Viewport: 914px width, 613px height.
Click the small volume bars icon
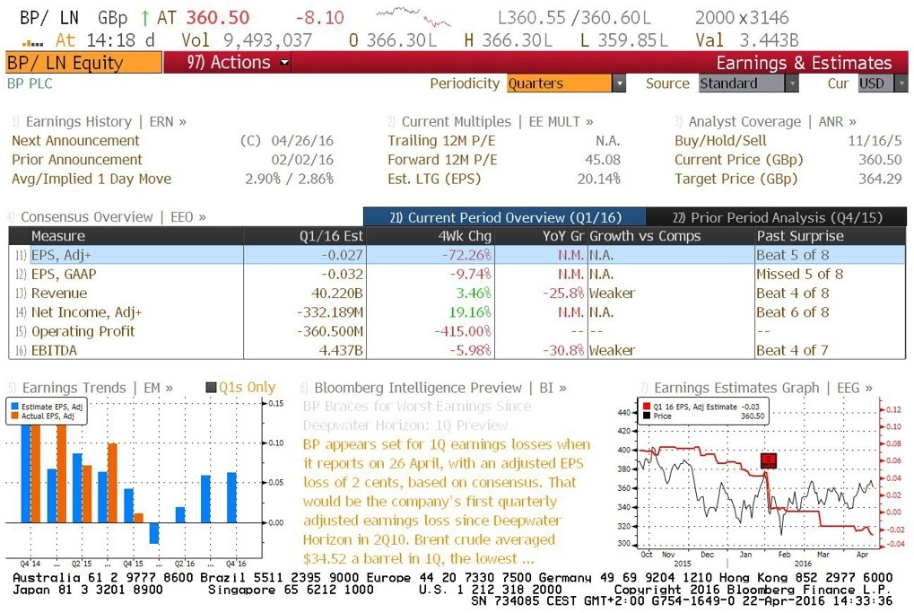pos(32,42)
